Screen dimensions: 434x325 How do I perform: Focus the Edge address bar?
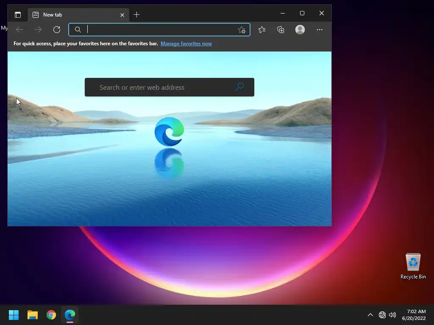click(x=159, y=30)
